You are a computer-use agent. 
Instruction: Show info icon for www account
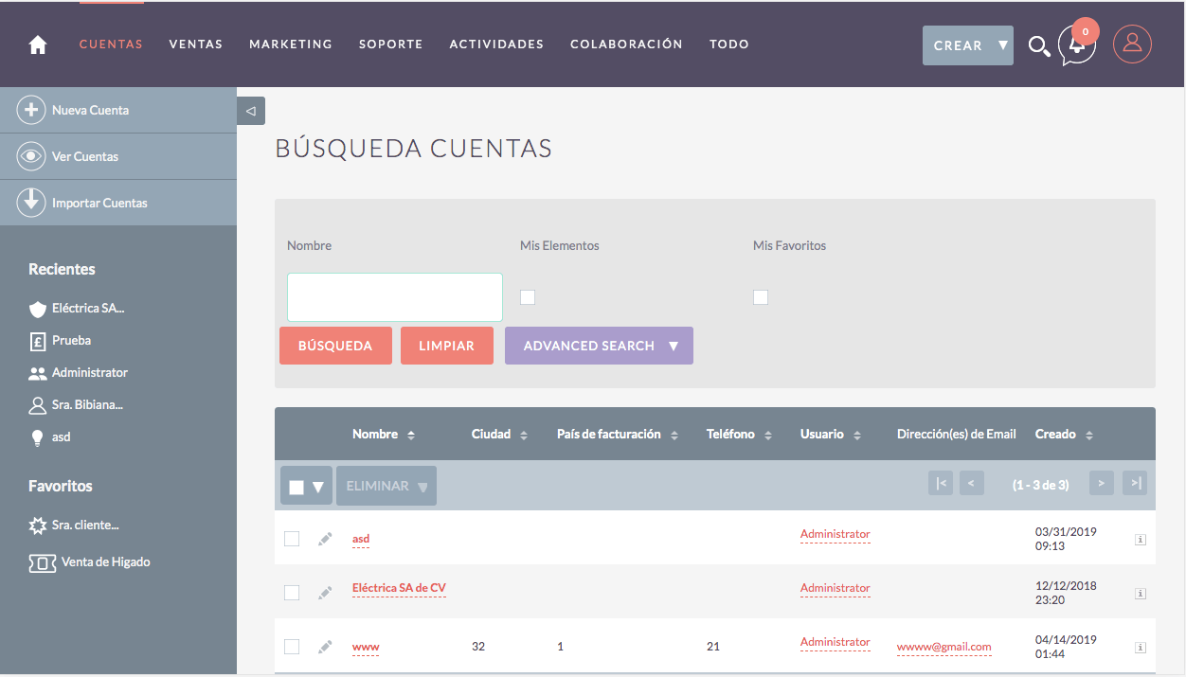(x=1141, y=648)
